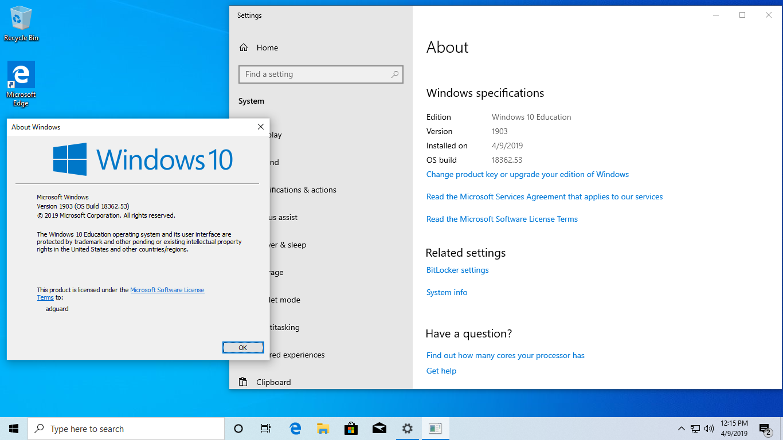The height and width of the screenshot is (440, 783).
Task: Click the Get help link
Action: tap(441, 371)
